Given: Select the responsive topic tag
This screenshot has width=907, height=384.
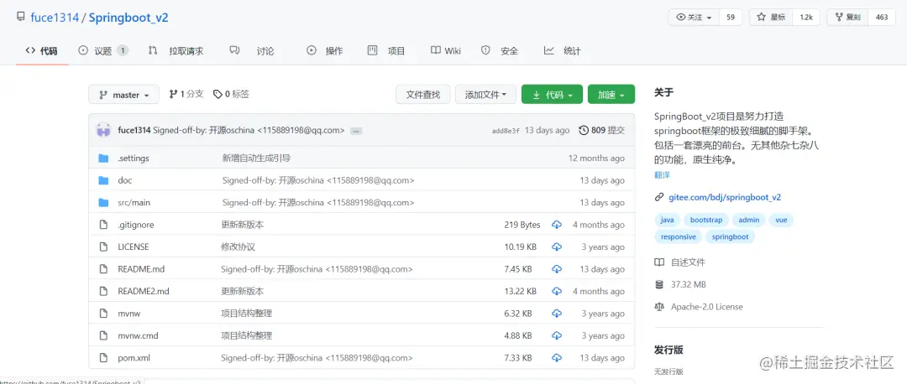Looking at the screenshot, I should click(679, 236).
